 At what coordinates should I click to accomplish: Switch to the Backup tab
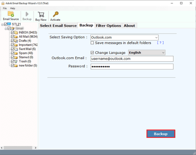coord(86,25)
